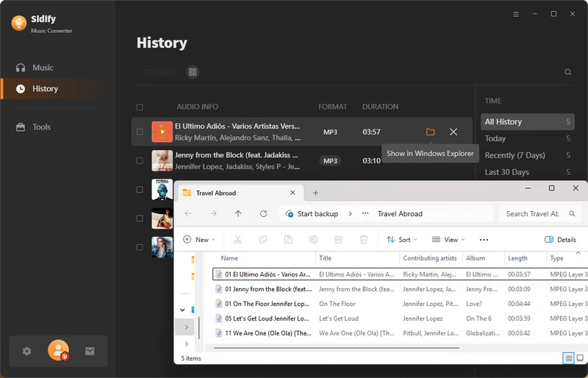Filter history by Today
This screenshot has height=378, width=588.
[x=527, y=138]
